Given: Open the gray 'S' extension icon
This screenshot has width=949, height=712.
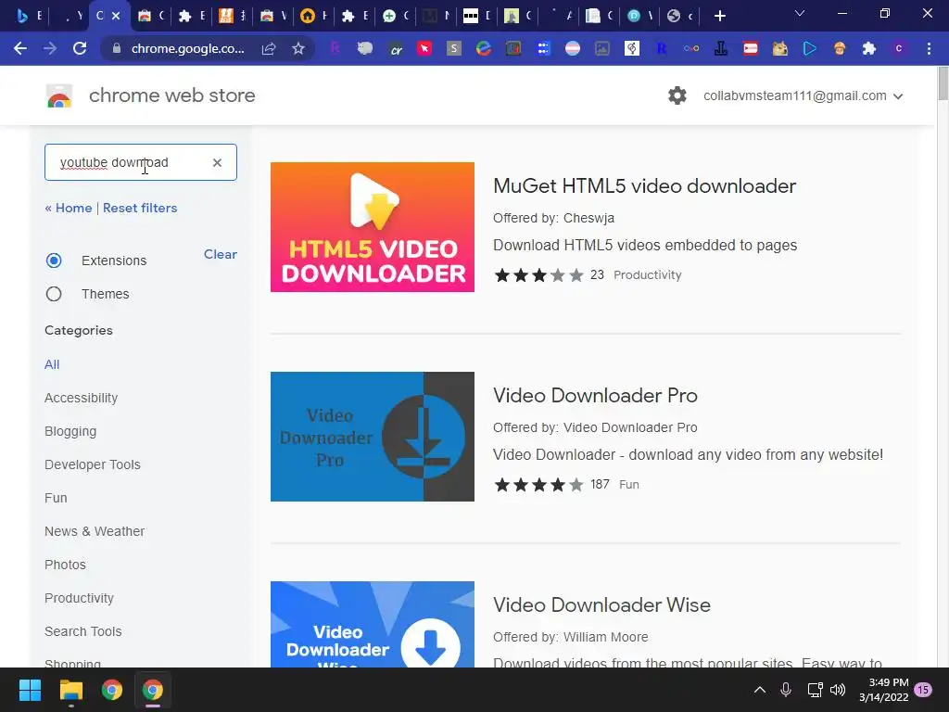Looking at the screenshot, I should [x=454, y=48].
